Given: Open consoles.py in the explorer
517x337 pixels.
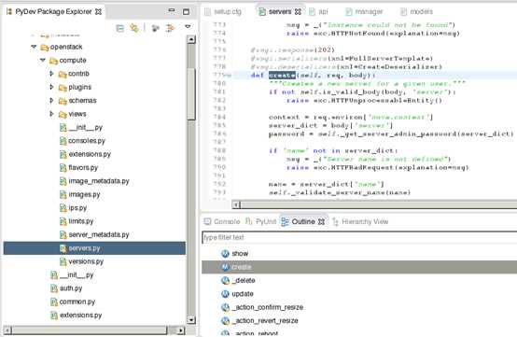Looking at the screenshot, I should 82,141.
